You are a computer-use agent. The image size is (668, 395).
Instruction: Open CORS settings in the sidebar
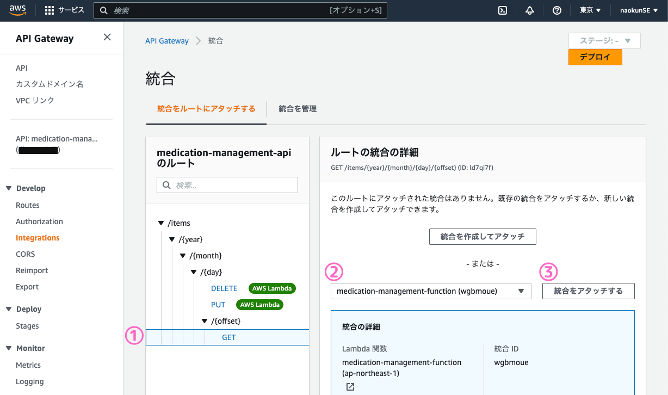26,254
